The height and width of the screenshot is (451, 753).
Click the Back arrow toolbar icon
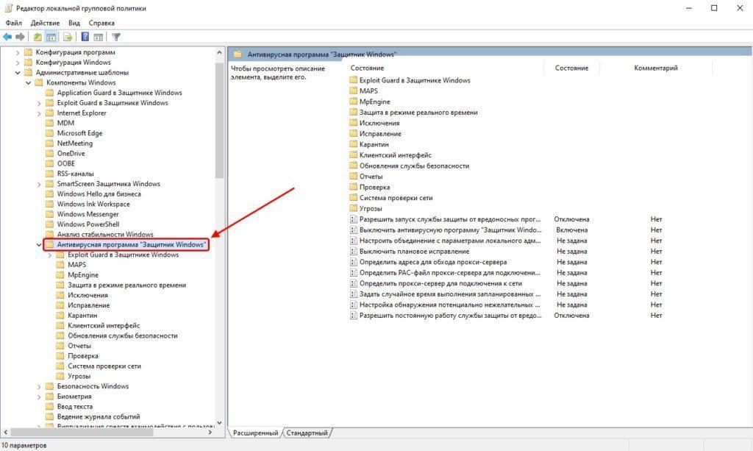(x=7, y=37)
